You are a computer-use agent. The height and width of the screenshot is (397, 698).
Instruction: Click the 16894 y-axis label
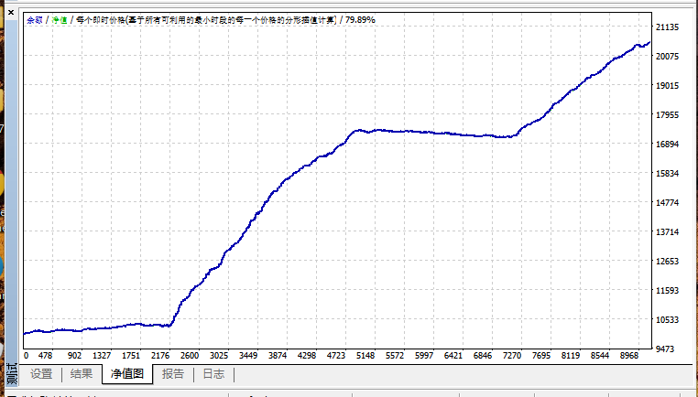tap(667, 144)
